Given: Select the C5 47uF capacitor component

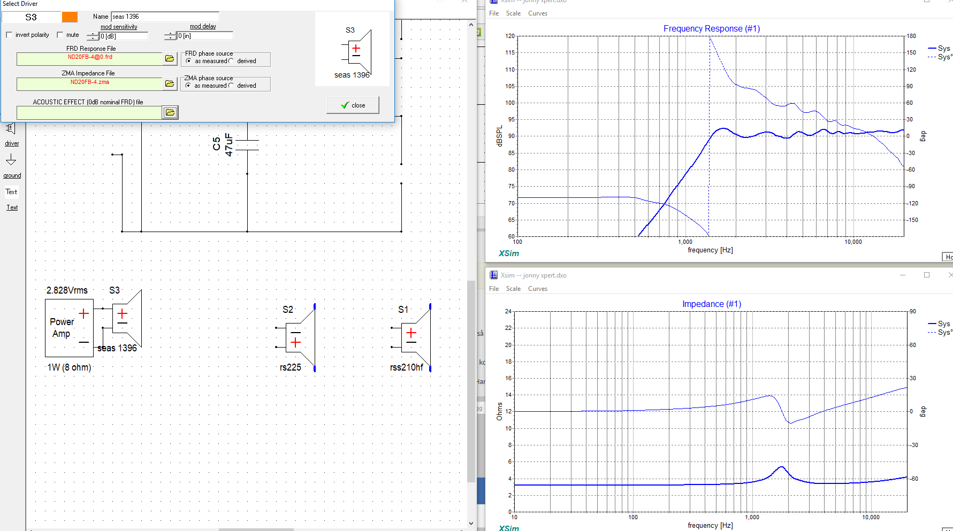Looking at the screenshot, I should (x=247, y=145).
